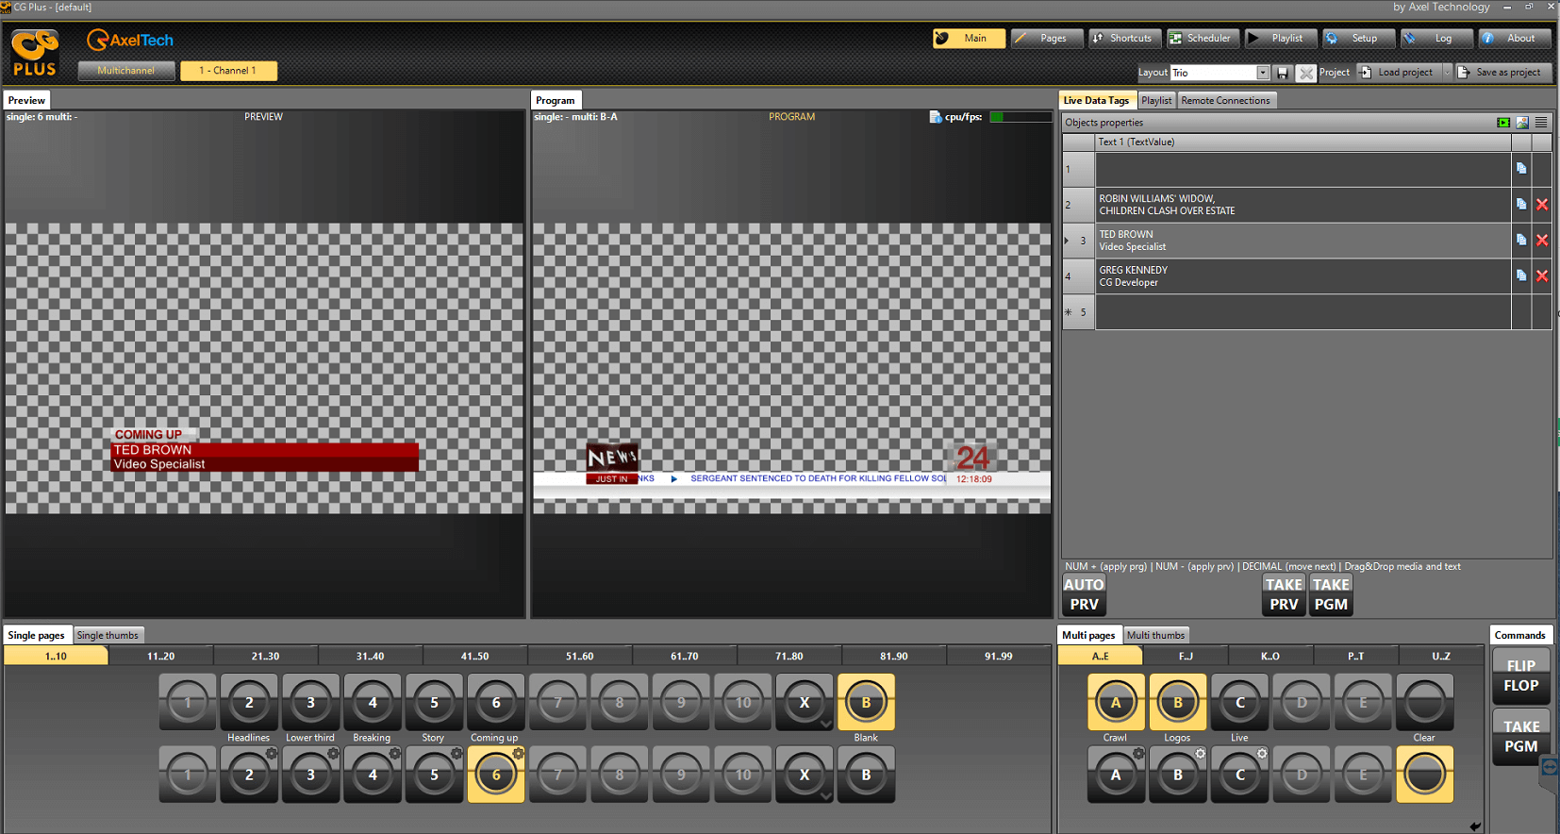Select the empty row 5 text cell
Viewport: 1560px width, 834px height.
1302,312
